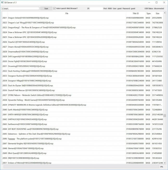
Task: Maximize the SX Server window
Action: [x=157, y=2]
